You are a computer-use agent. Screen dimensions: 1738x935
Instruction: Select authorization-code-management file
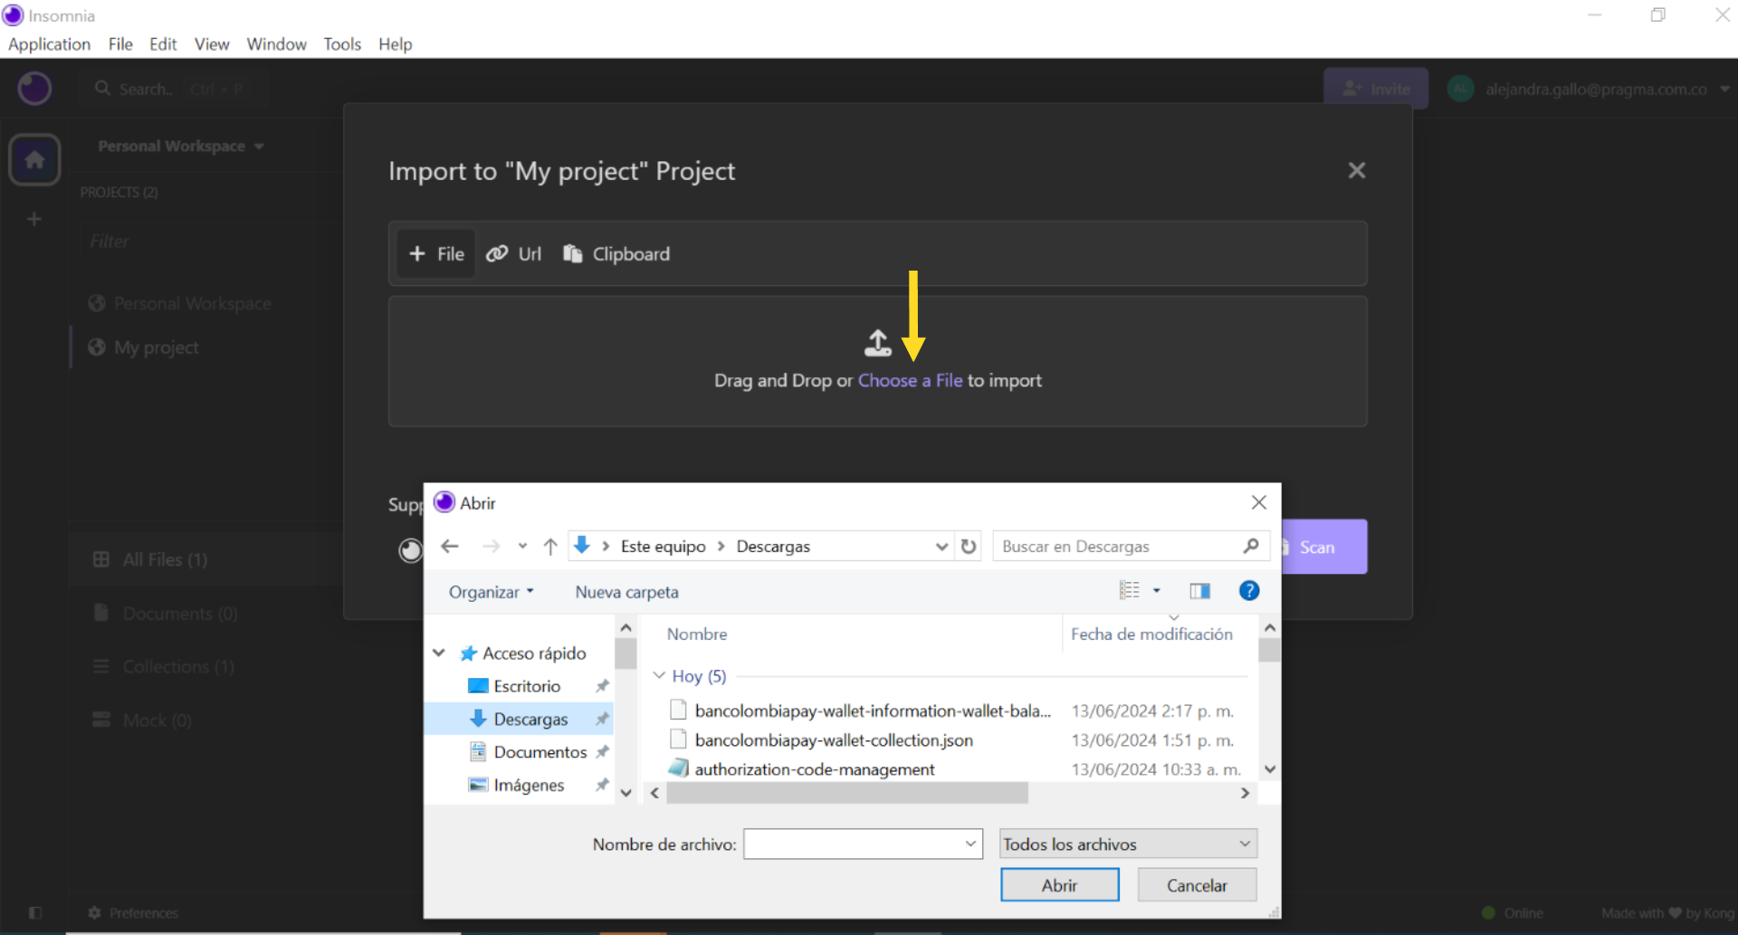[x=815, y=768]
